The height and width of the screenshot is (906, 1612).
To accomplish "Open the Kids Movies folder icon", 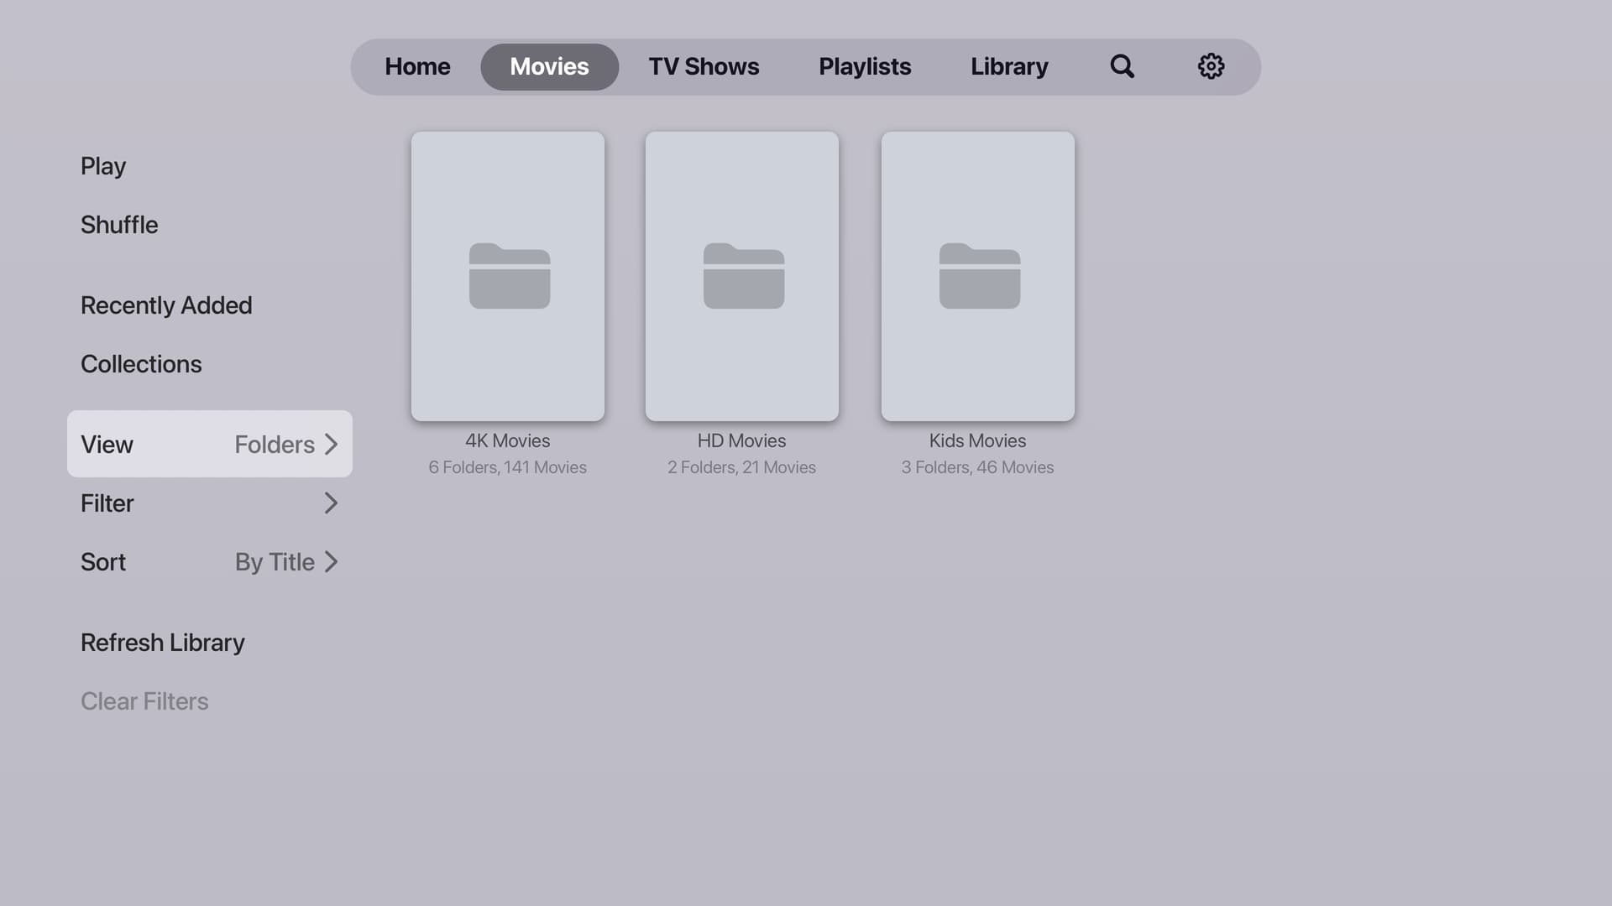I will tap(978, 276).
